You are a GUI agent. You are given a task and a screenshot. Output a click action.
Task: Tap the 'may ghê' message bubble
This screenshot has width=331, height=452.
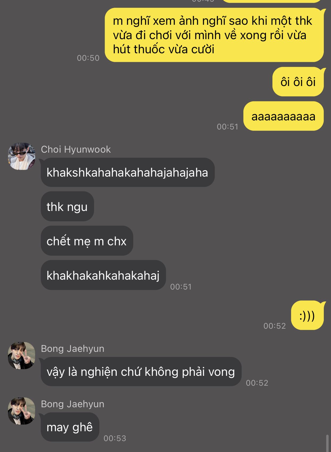click(70, 427)
